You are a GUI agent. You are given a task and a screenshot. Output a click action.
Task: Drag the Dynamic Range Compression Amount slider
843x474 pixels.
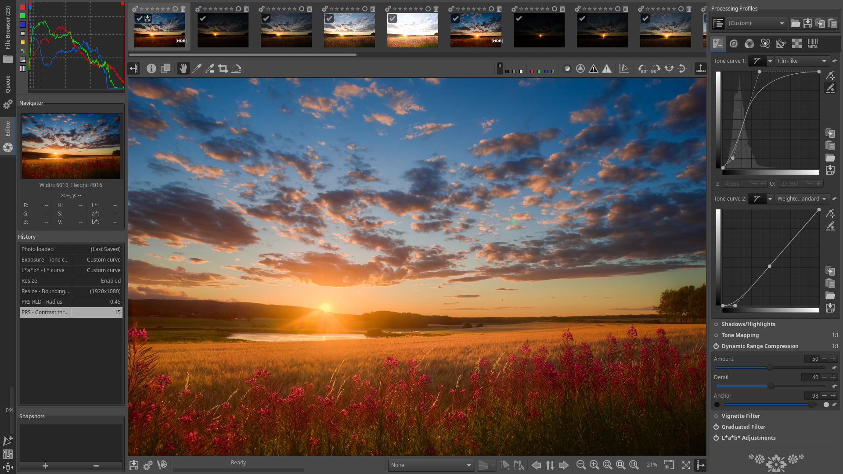(x=769, y=368)
